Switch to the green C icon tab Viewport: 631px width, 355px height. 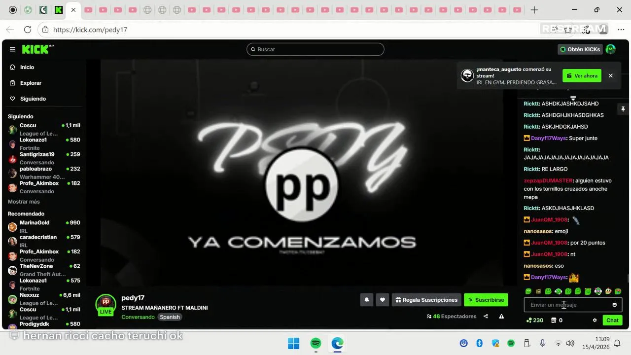point(43,10)
